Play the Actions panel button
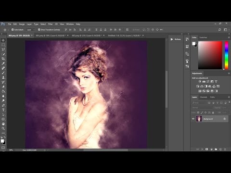Viewport: 231px width, 173px height. [172, 39]
